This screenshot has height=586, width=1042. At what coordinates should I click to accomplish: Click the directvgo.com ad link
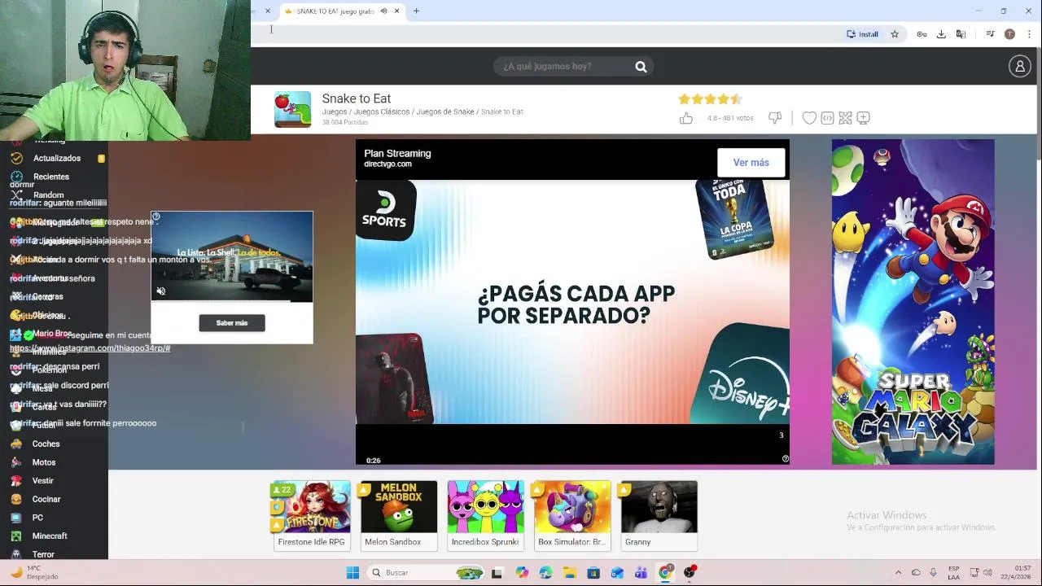387,164
